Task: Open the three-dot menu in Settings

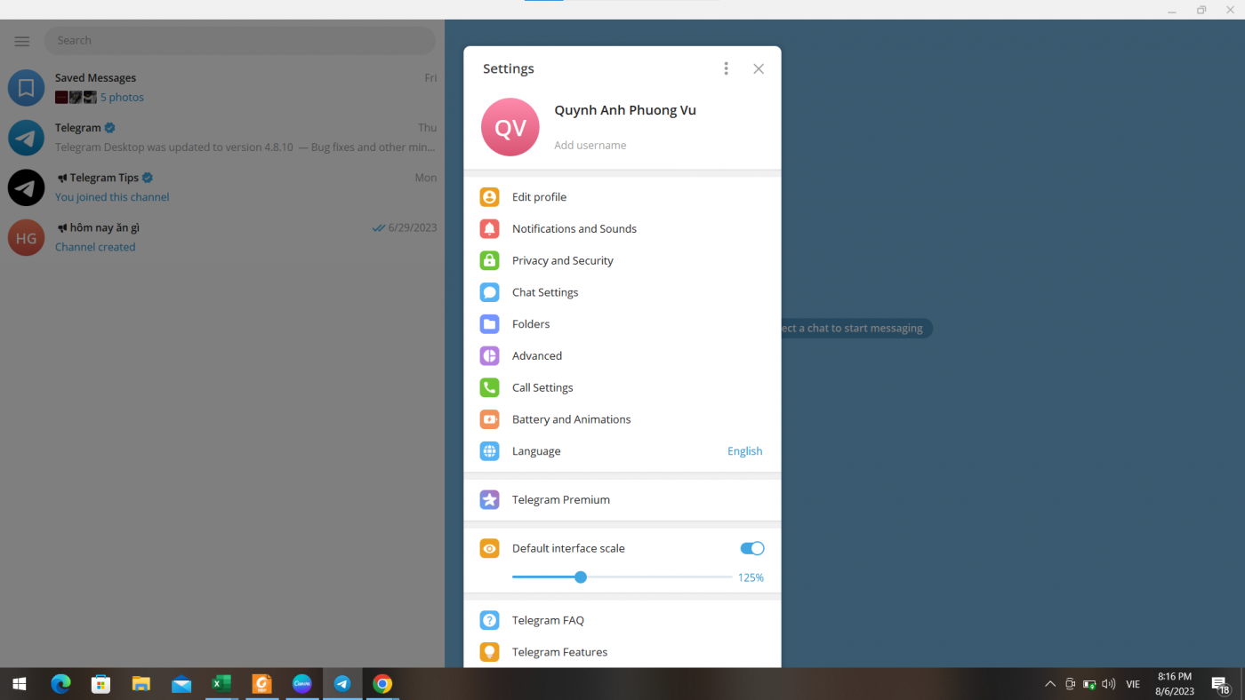Action: (x=726, y=68)
